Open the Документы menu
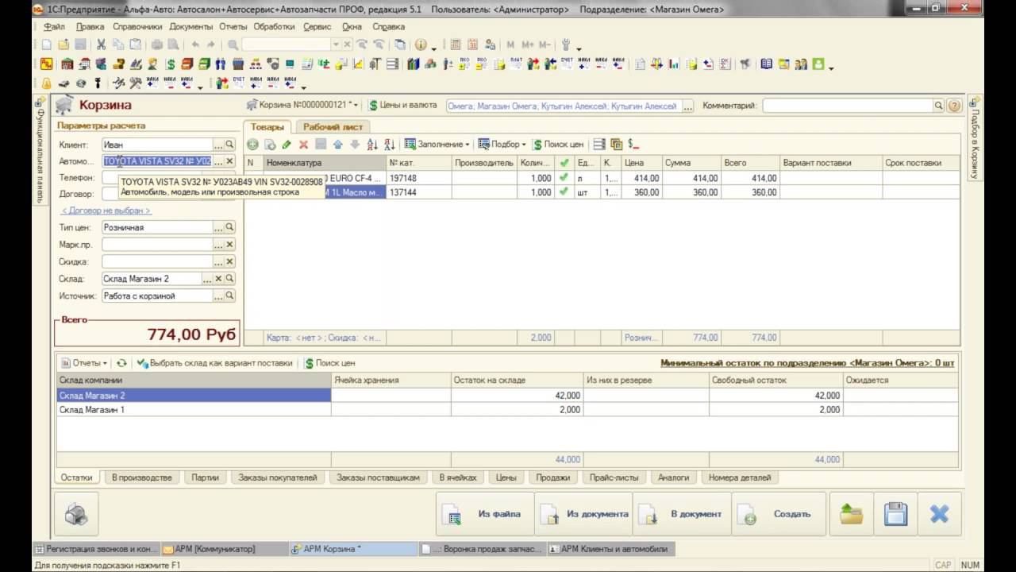Screen dimensions: 1016x572 point(190,26)
